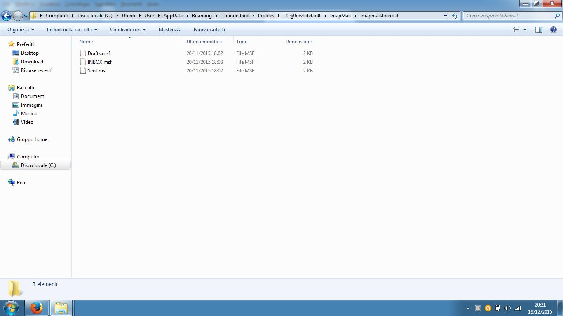This screenshot has height=316, width=563.
Task: Open the Immagini library
Action: point(31,105)
